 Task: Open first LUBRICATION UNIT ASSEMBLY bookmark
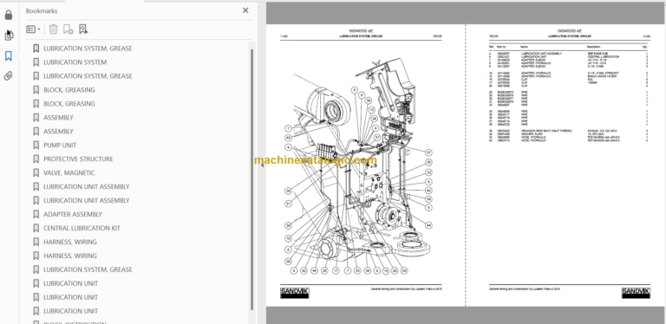[x=86, y=186]
